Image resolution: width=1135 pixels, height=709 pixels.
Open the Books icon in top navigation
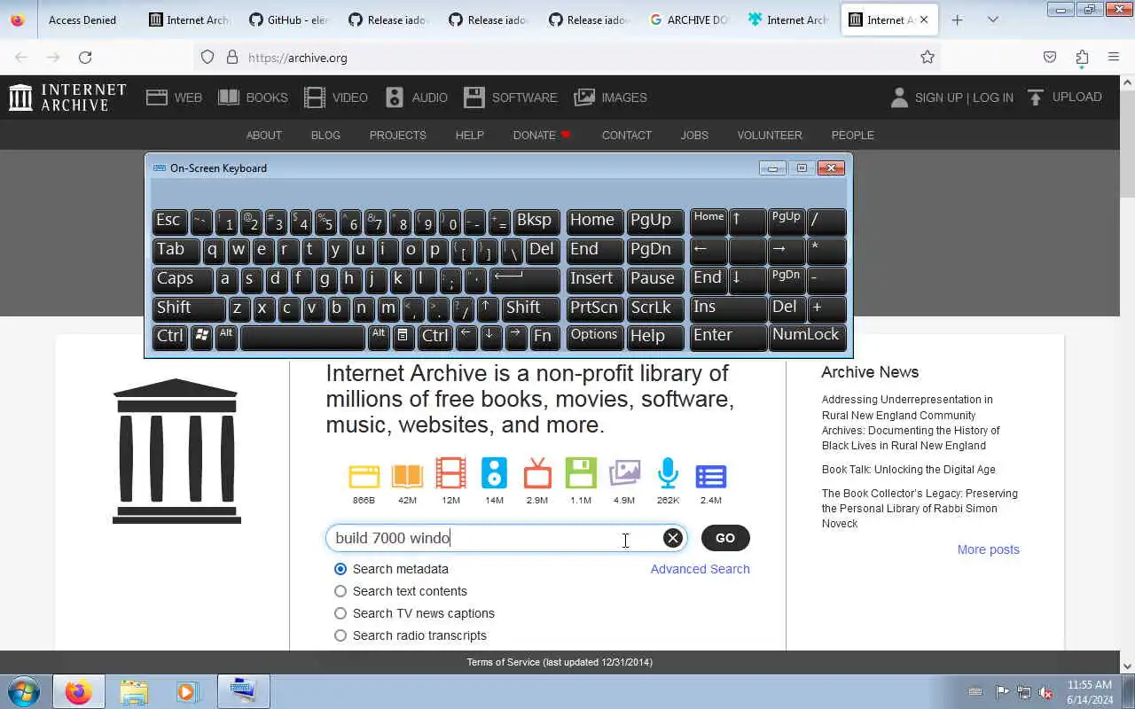(229, 97)
